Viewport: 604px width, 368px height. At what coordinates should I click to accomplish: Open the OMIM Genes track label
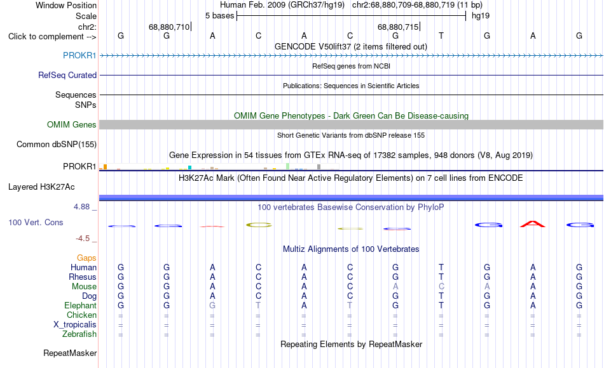point(72,124)
